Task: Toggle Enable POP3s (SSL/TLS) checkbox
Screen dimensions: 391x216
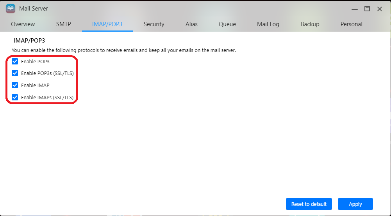Action: point(15,73)
